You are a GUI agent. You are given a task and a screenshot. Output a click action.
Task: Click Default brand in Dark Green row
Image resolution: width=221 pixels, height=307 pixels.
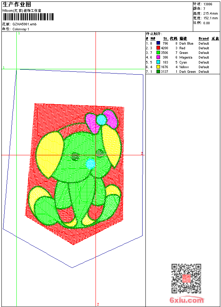[204, 72]
